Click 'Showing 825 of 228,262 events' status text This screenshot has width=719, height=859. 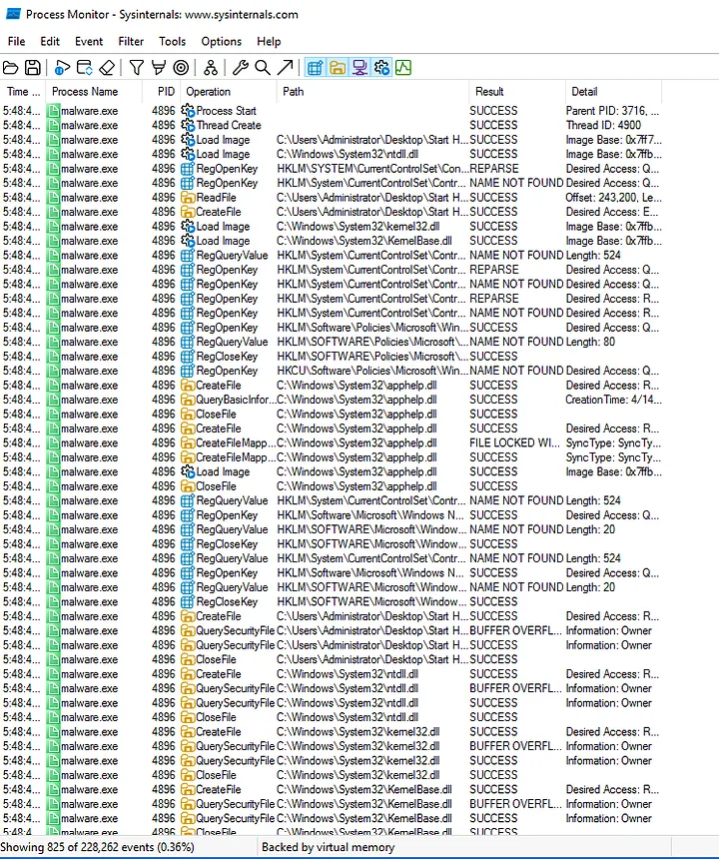[x=97, y=847]
